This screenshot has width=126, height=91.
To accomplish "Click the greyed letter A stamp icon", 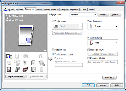I will 25,63.
